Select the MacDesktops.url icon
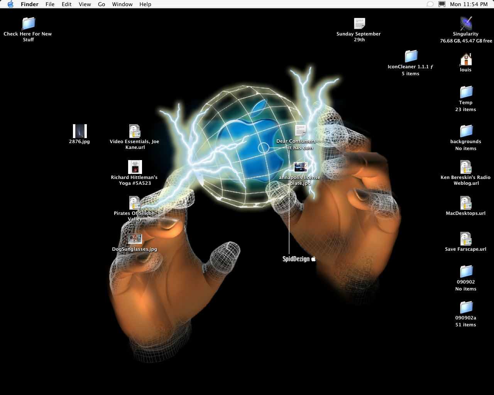The image size is (494, 395). pyautogui.click(x=466, y=203)
